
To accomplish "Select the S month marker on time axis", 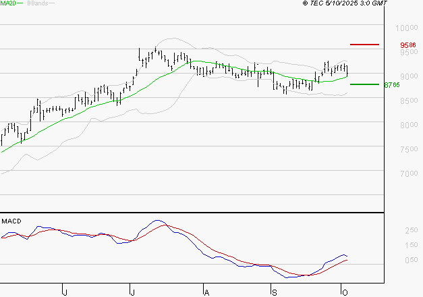I will click(274, 292).
